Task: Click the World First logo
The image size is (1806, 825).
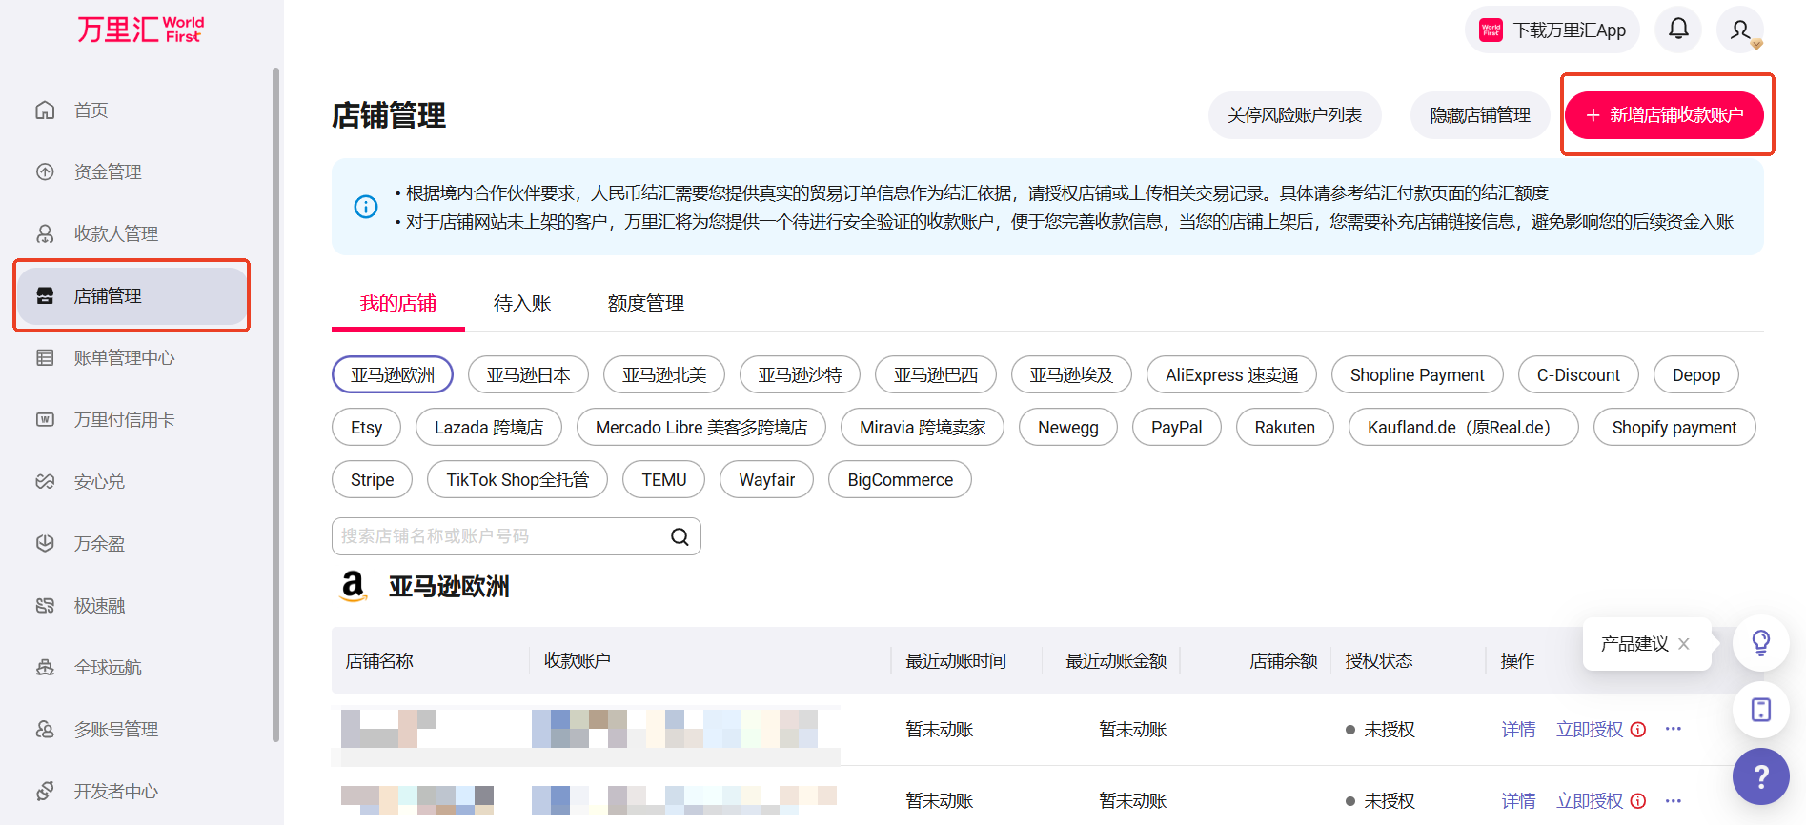Action: [140, 30]
